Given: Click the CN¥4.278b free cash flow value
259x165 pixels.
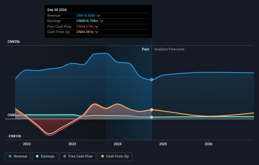Looking at the screenshot, I should [85, 26].
